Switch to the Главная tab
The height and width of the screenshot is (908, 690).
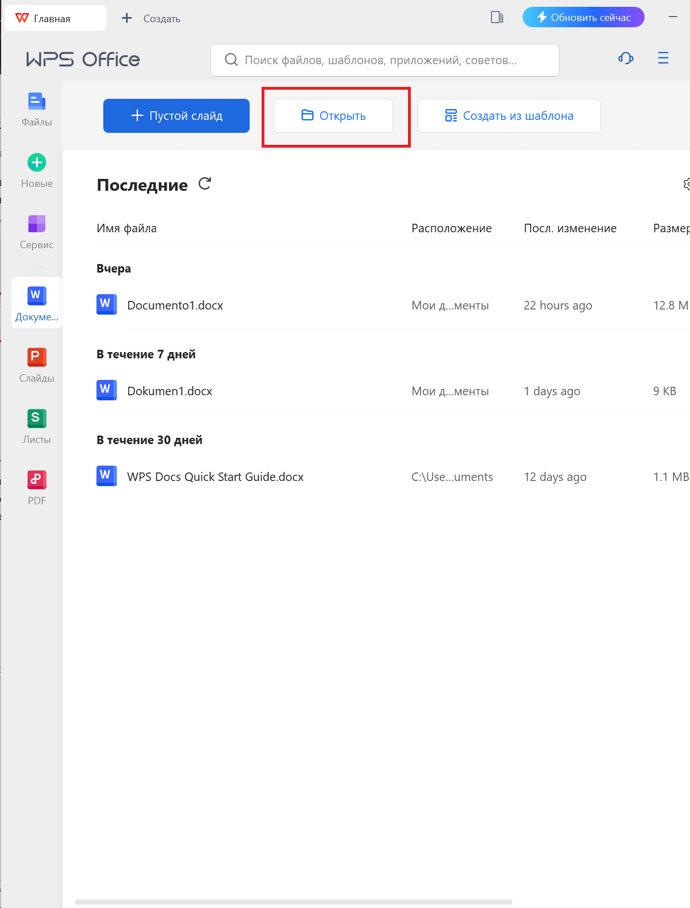[x=55, y=18]
